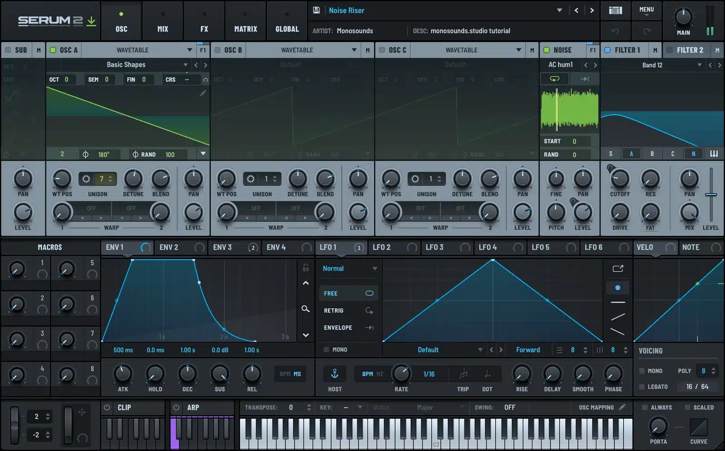Open the MATRIX tab

246,21
